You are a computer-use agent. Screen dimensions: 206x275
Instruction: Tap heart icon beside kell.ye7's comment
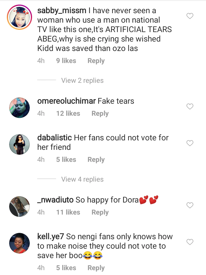pyautogui.click(x=190, y=242)
